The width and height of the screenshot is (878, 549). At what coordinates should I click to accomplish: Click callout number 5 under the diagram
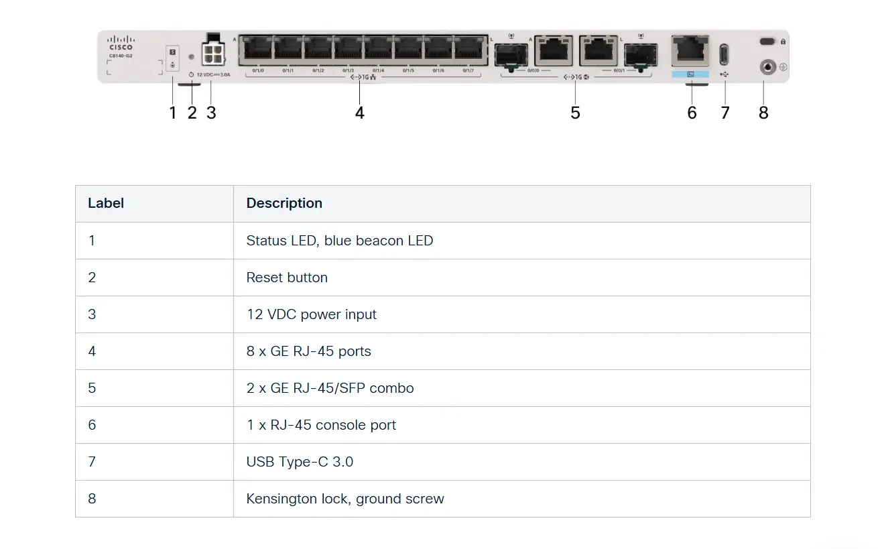pyautogui.click(x=575, y=113)
